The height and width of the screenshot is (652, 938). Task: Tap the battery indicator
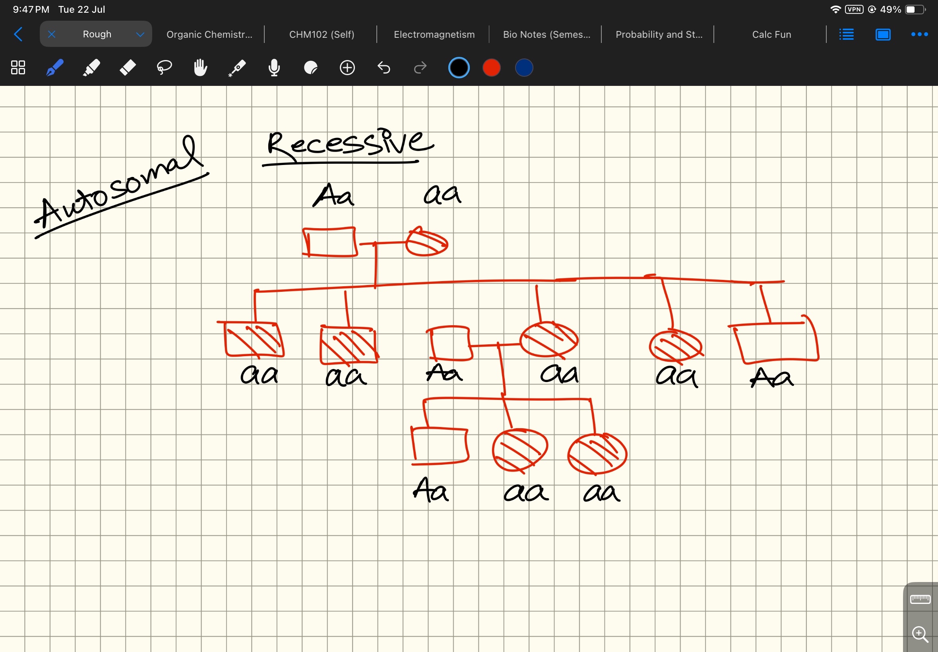915,10
